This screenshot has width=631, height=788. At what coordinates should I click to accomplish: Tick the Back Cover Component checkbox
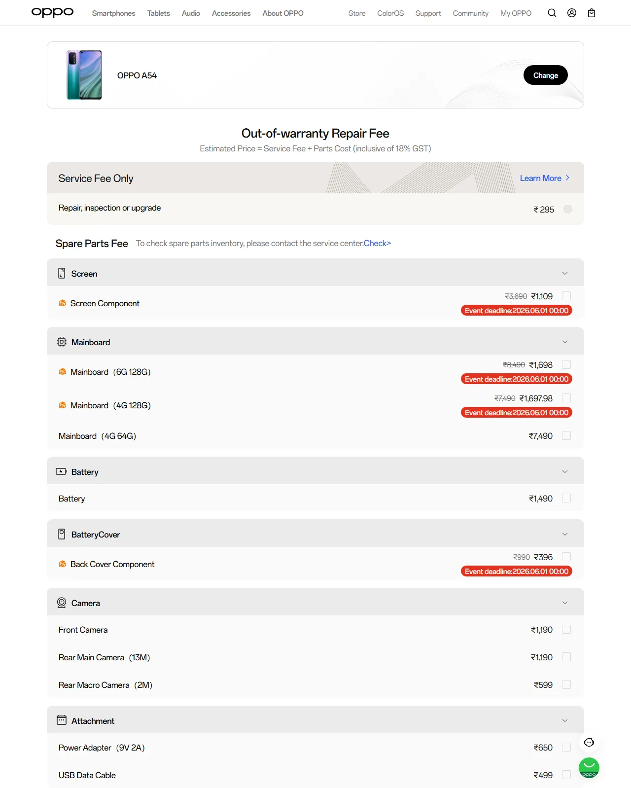click(x=566, y=557)
